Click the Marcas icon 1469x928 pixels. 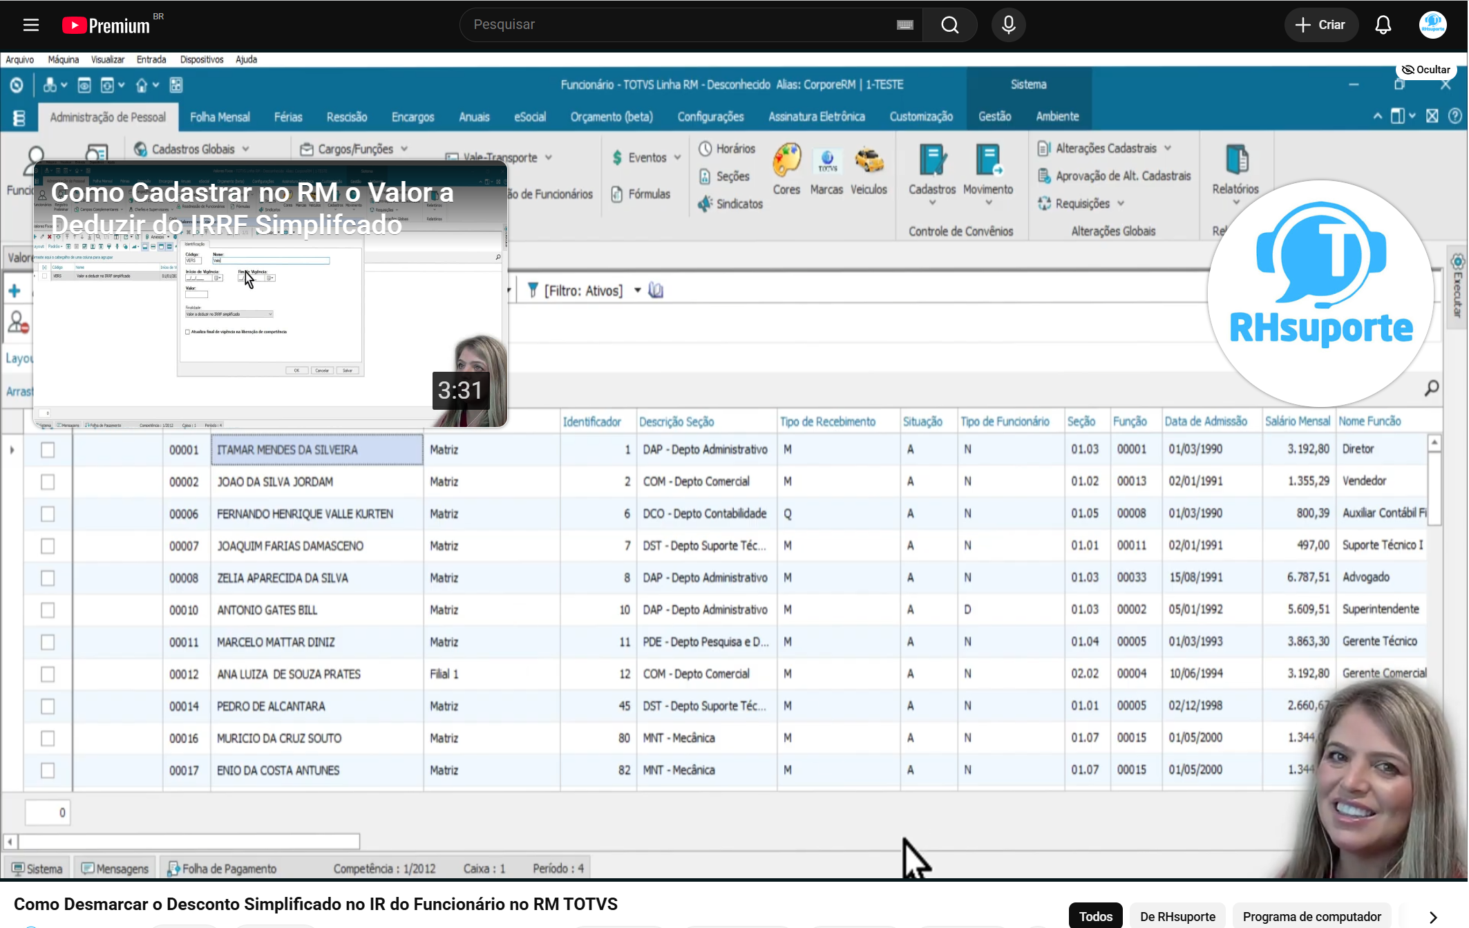827,162
